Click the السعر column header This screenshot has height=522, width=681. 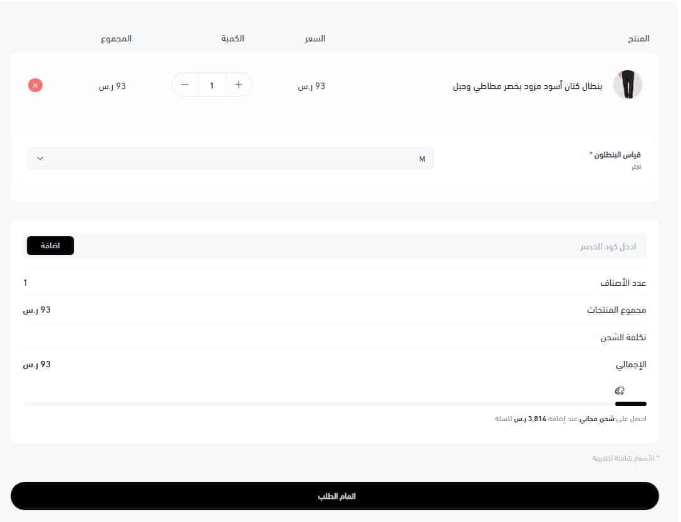(x=315, y=39)
